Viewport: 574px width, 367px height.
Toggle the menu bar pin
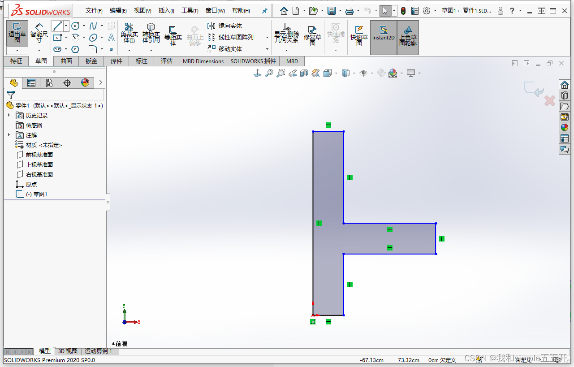[265, 11]
